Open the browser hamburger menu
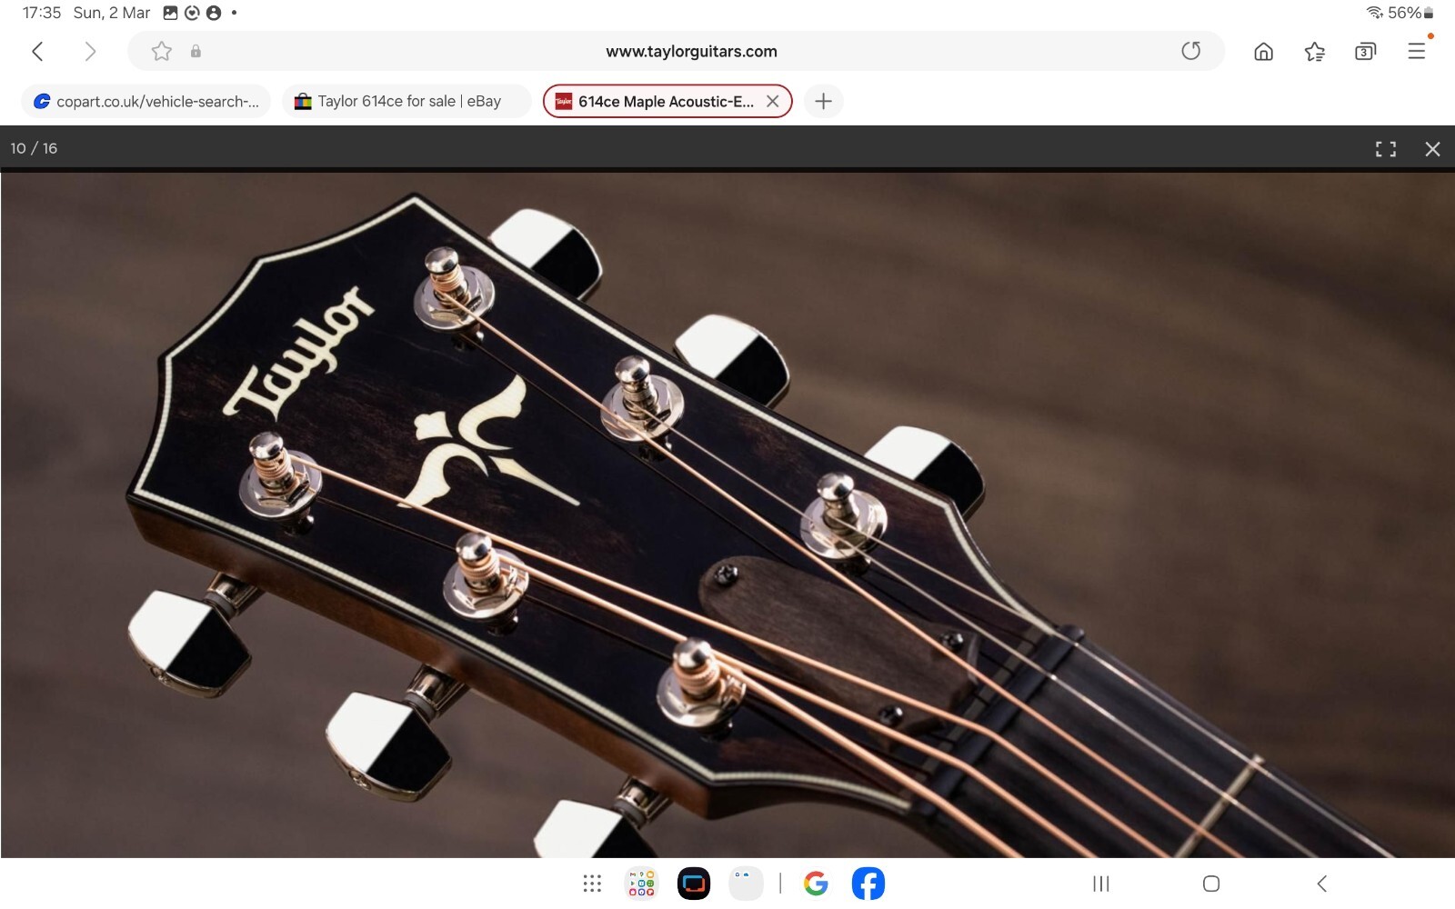Screen dimensions: 1455x909 click(x=1417, y=51)
